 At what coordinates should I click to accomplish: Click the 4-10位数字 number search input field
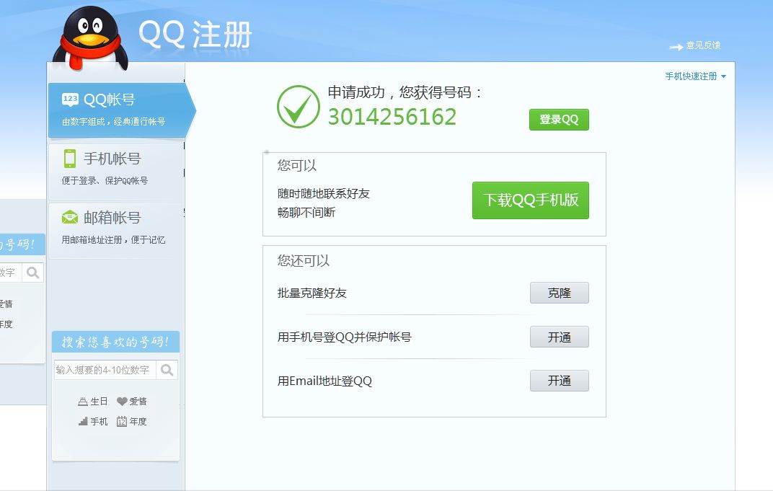click(x=105, y=369)
